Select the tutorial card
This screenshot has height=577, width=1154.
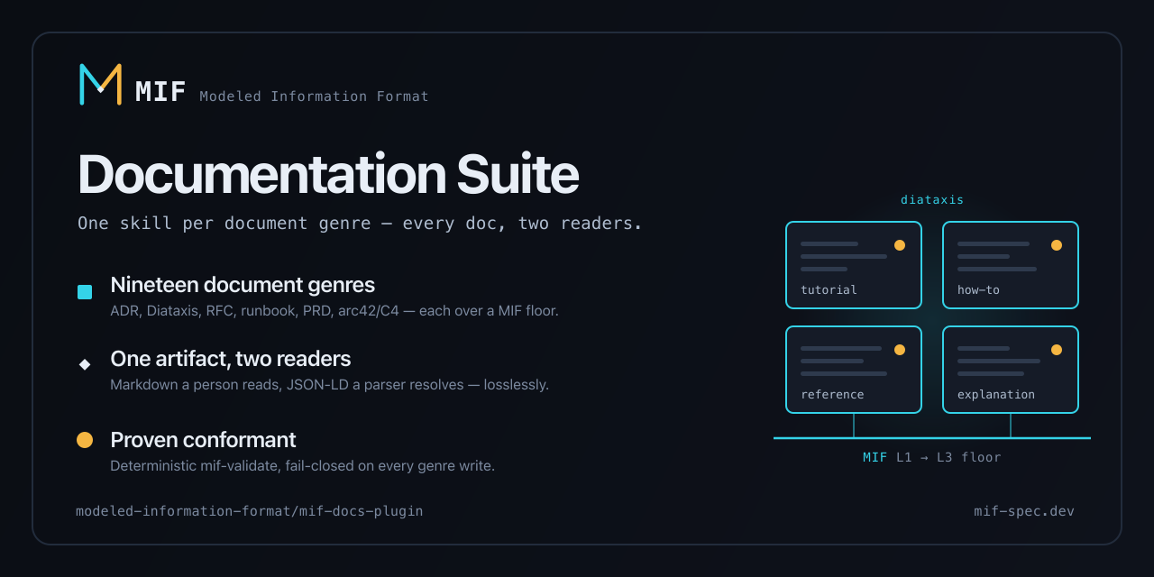[x=854, y=265]
